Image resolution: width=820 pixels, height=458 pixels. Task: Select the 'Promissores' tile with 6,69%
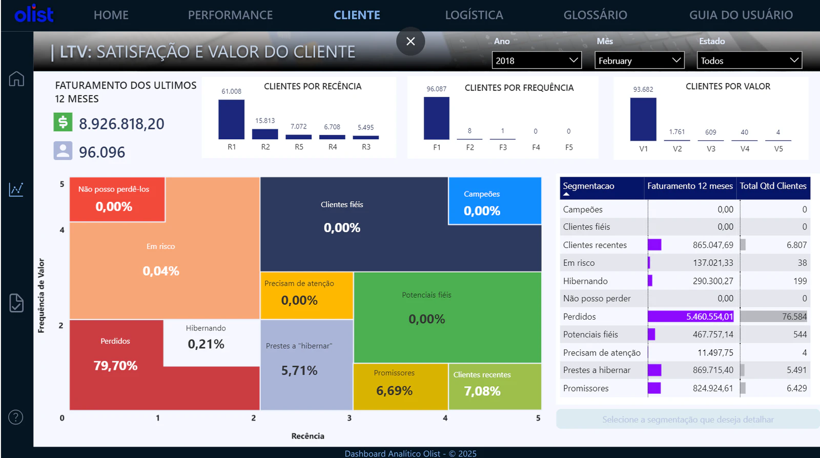(x=400, y=386)
